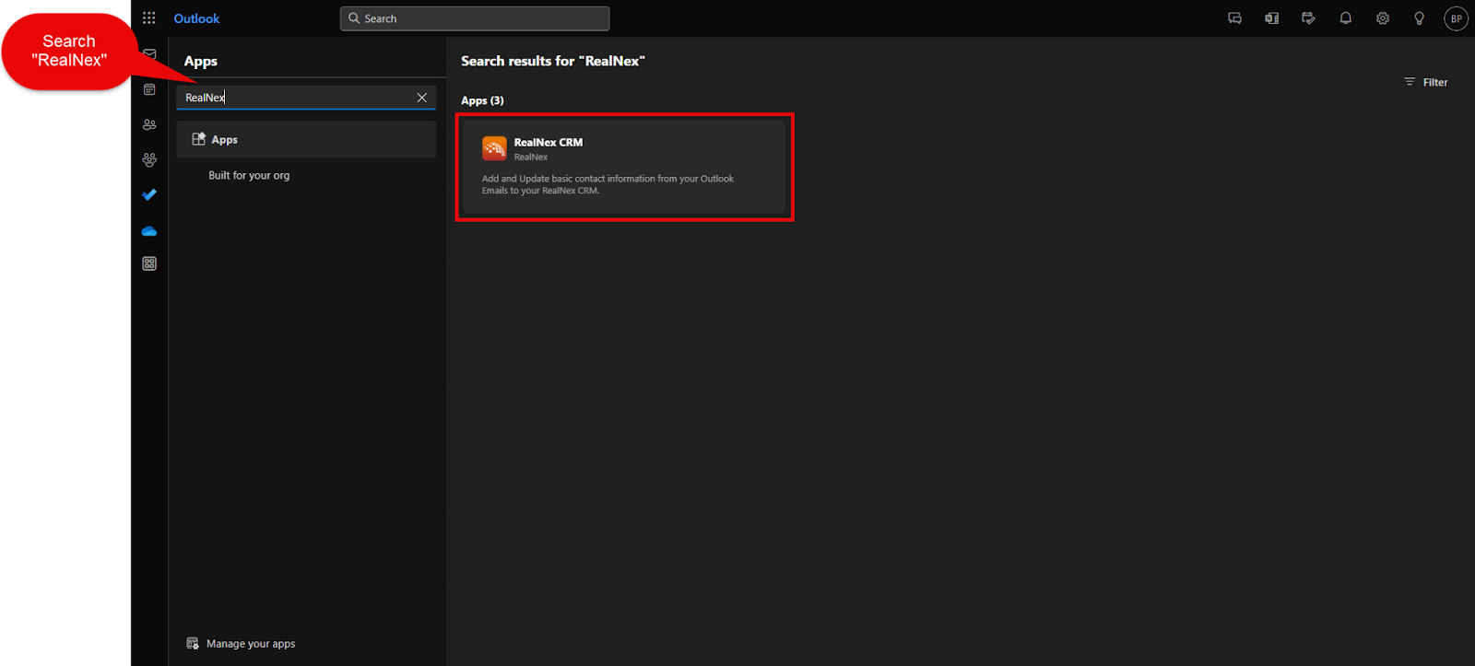The height and width of the screenshot is (666, 1475).
Task: Open Manage your apps
Action: point(241,644)
